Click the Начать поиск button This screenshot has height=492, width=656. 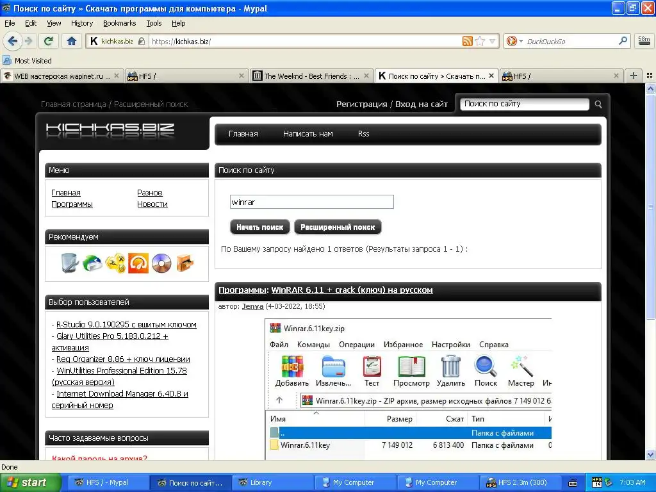tap(260, 227)
